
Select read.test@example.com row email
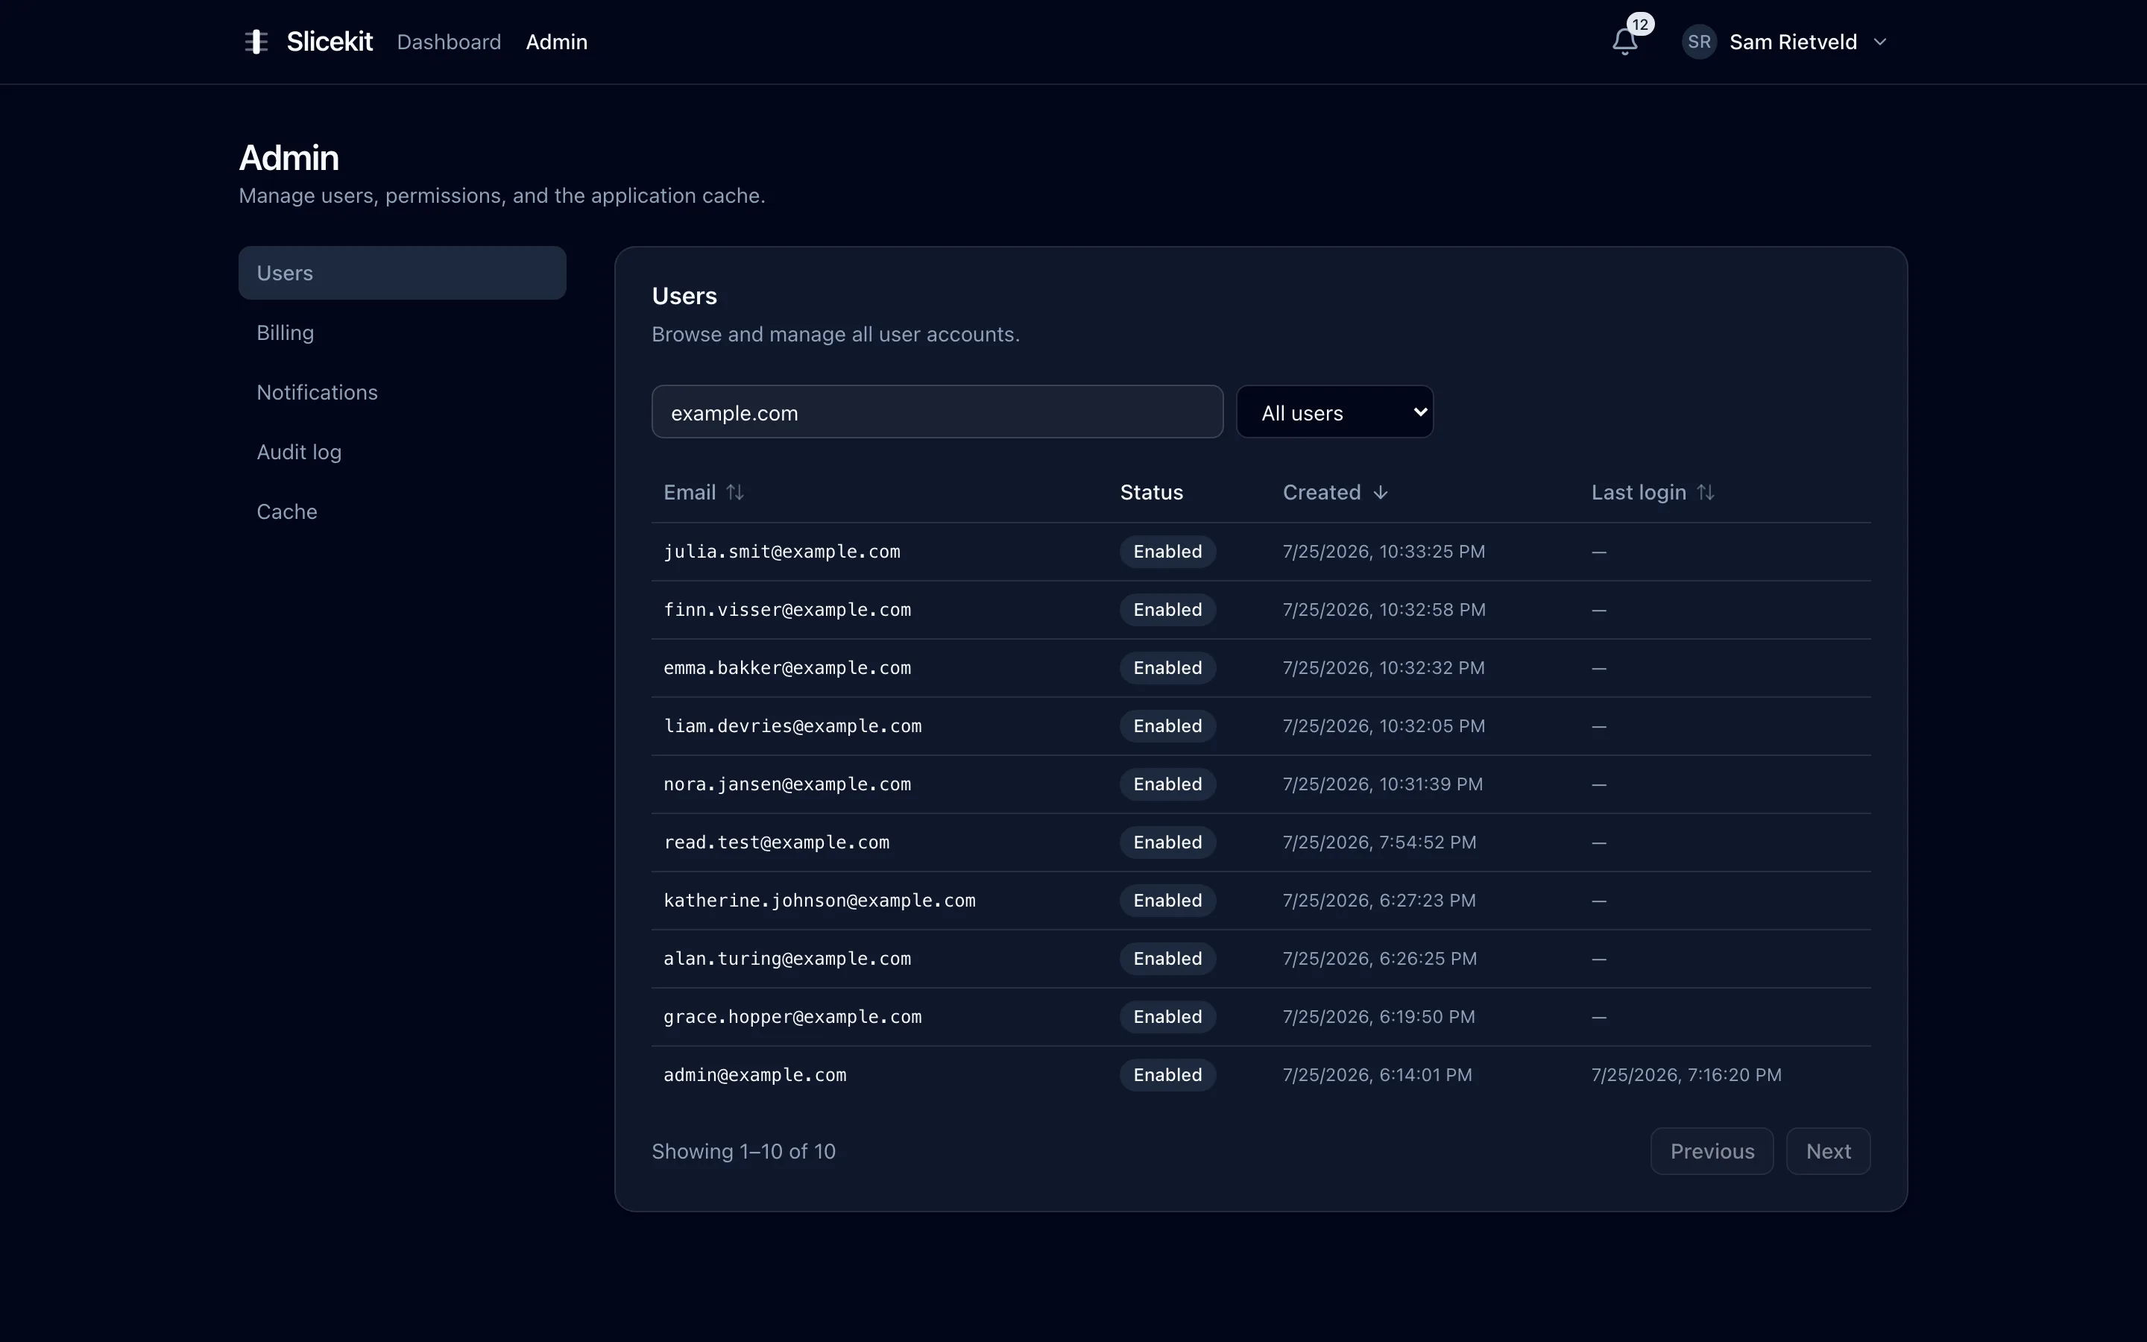776,842
